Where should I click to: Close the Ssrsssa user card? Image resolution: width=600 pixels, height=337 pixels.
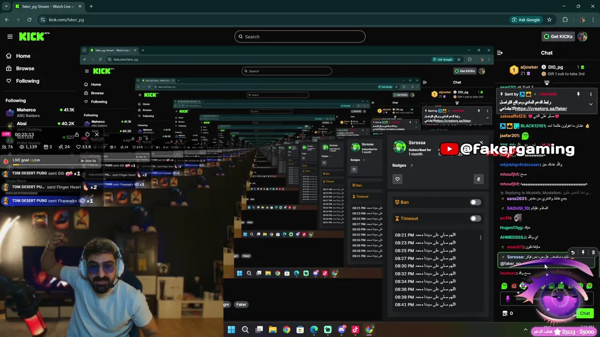(x=481, y=142)
